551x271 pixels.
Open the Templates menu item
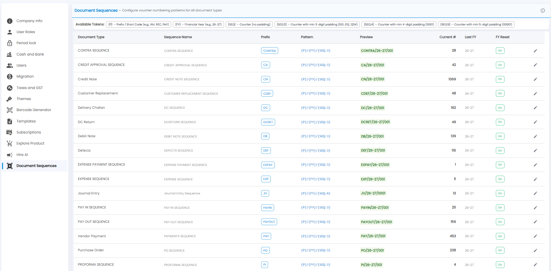point(26,121)
